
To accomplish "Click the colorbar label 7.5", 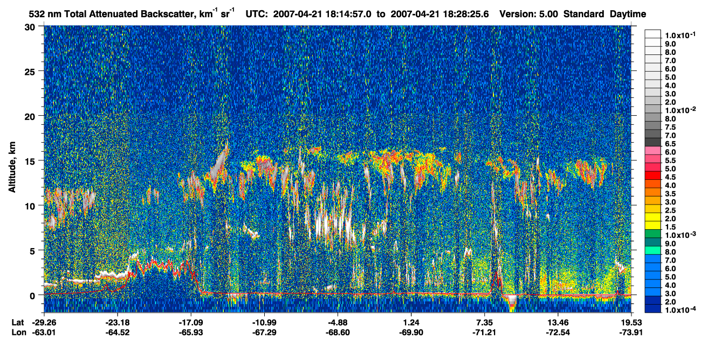I will [670, 128].
